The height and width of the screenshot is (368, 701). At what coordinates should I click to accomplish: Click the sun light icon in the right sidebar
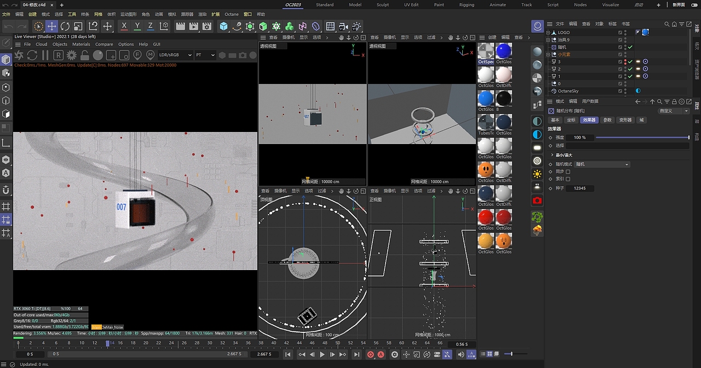(x=537, y=174)
